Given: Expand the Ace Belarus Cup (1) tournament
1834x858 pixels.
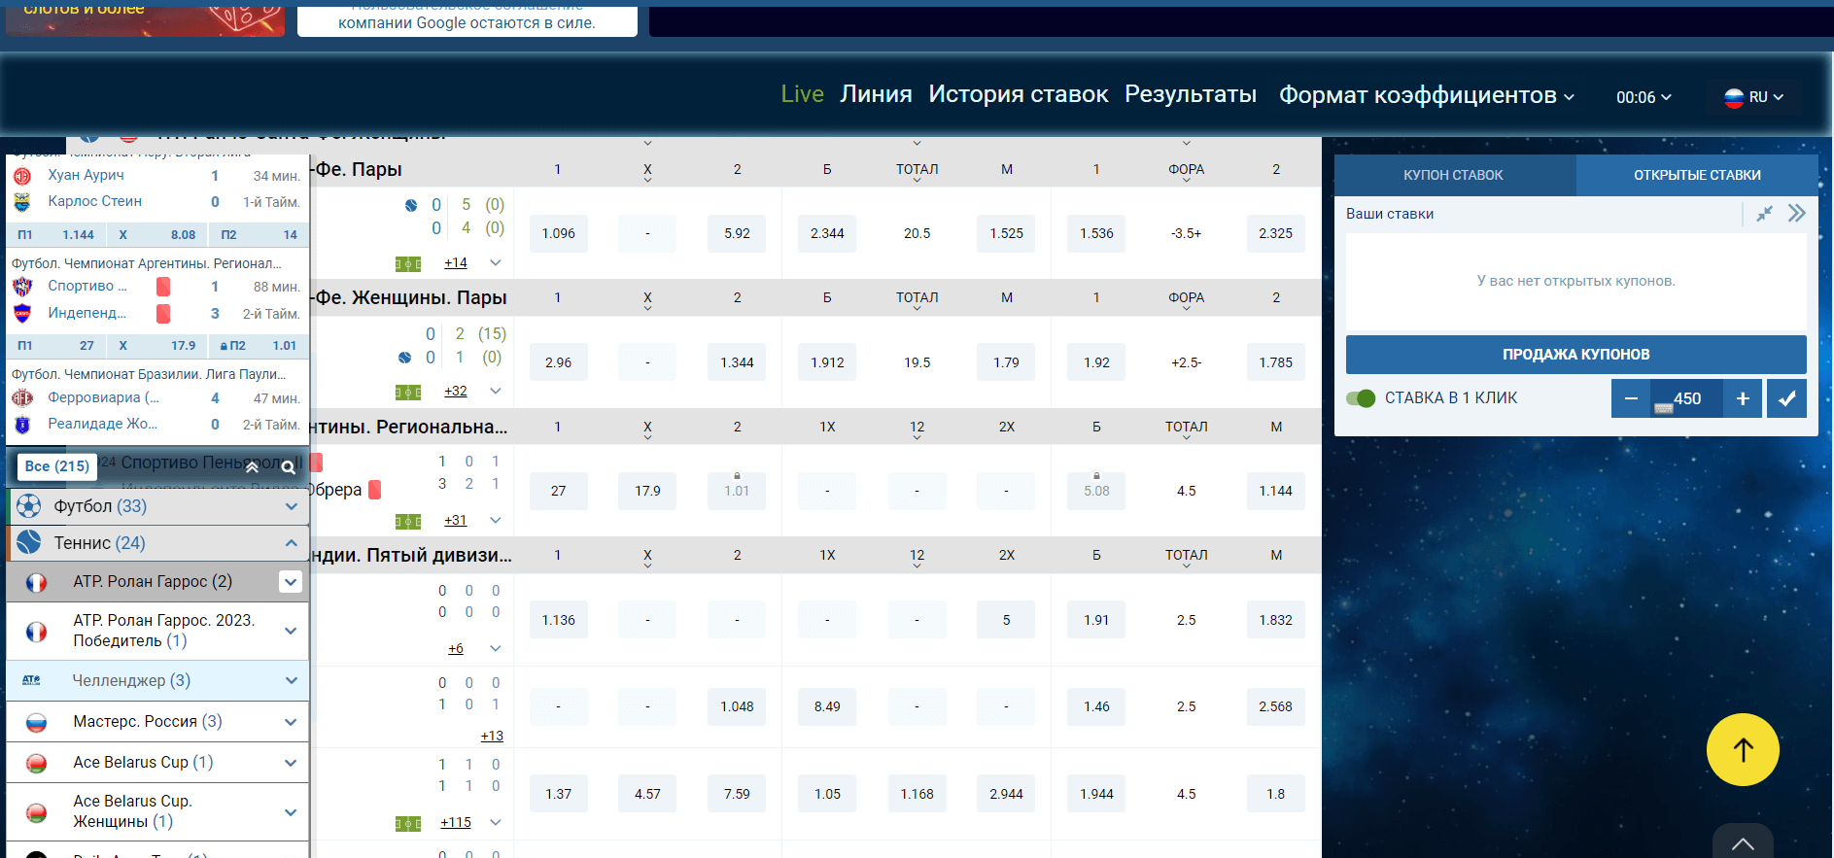Looking at the screenshot, I should (291, 763).
